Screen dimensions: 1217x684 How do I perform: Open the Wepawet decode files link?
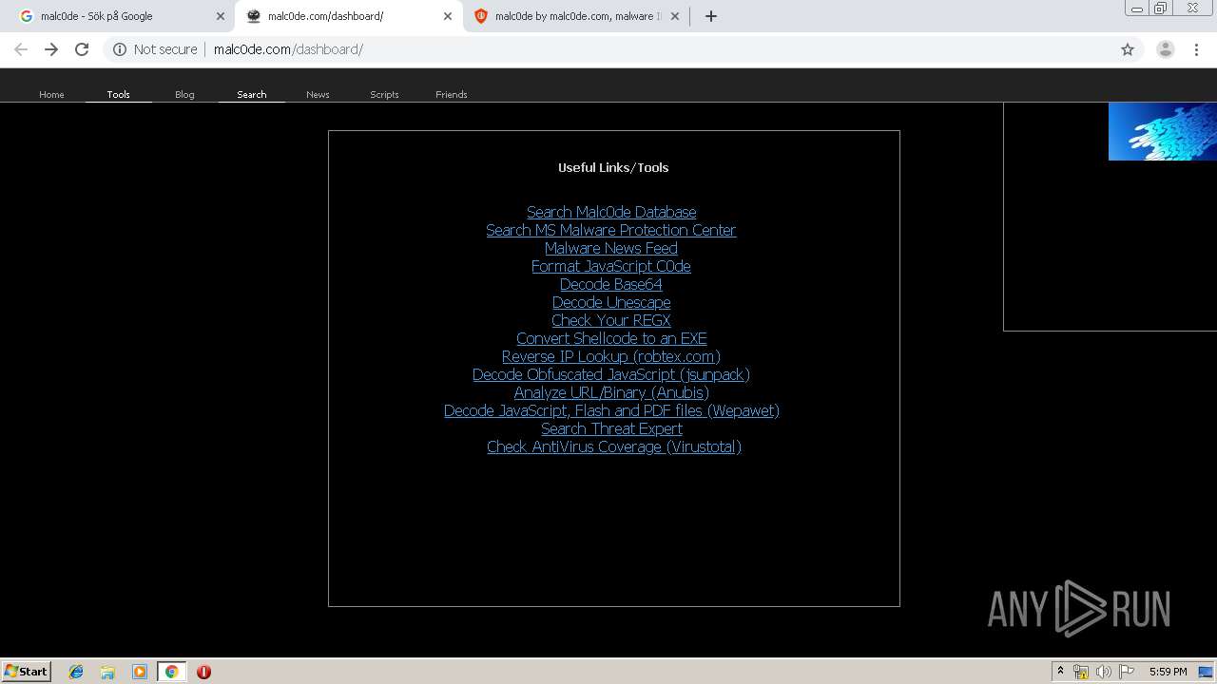[x=611, y=410]
